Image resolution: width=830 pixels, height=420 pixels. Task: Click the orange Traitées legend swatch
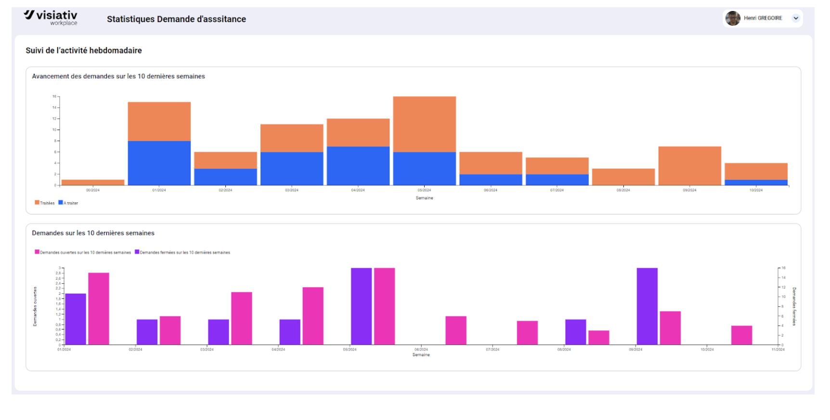[37, 203]
